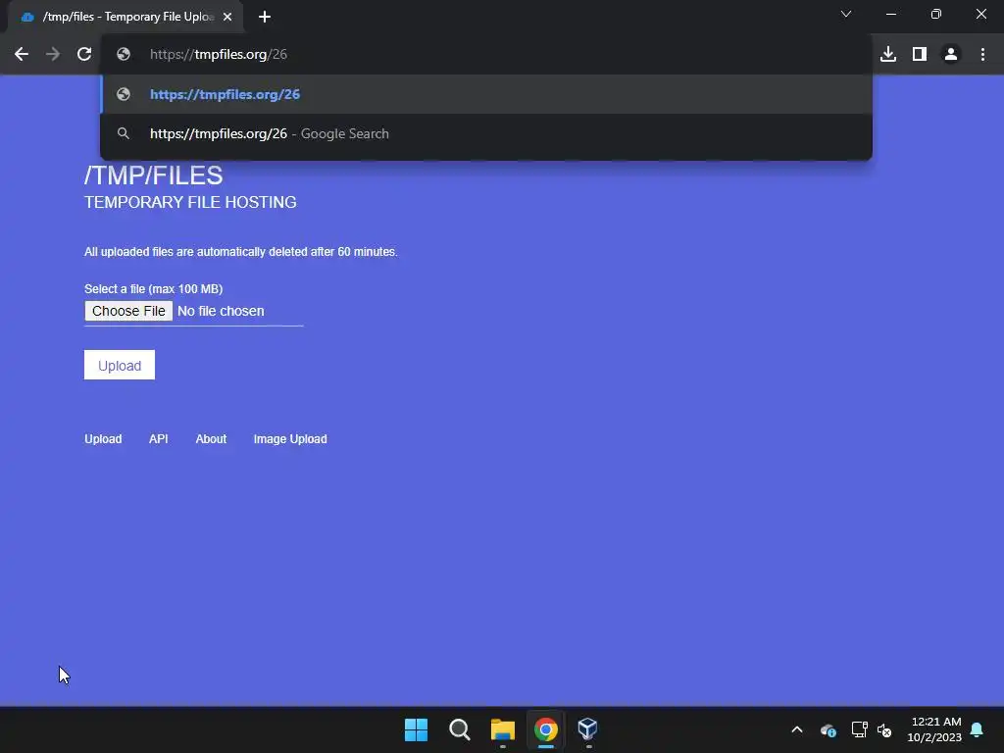The height and width of the screenshot is (753, 1004).
Task: Click the white Upload button
Action: coord(120,365)
